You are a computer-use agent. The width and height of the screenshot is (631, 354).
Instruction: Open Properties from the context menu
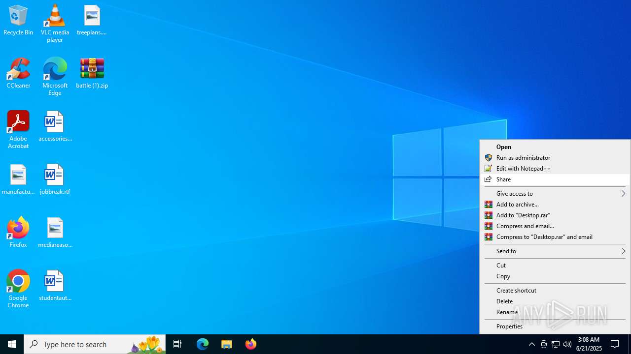(x=555, y=326)
